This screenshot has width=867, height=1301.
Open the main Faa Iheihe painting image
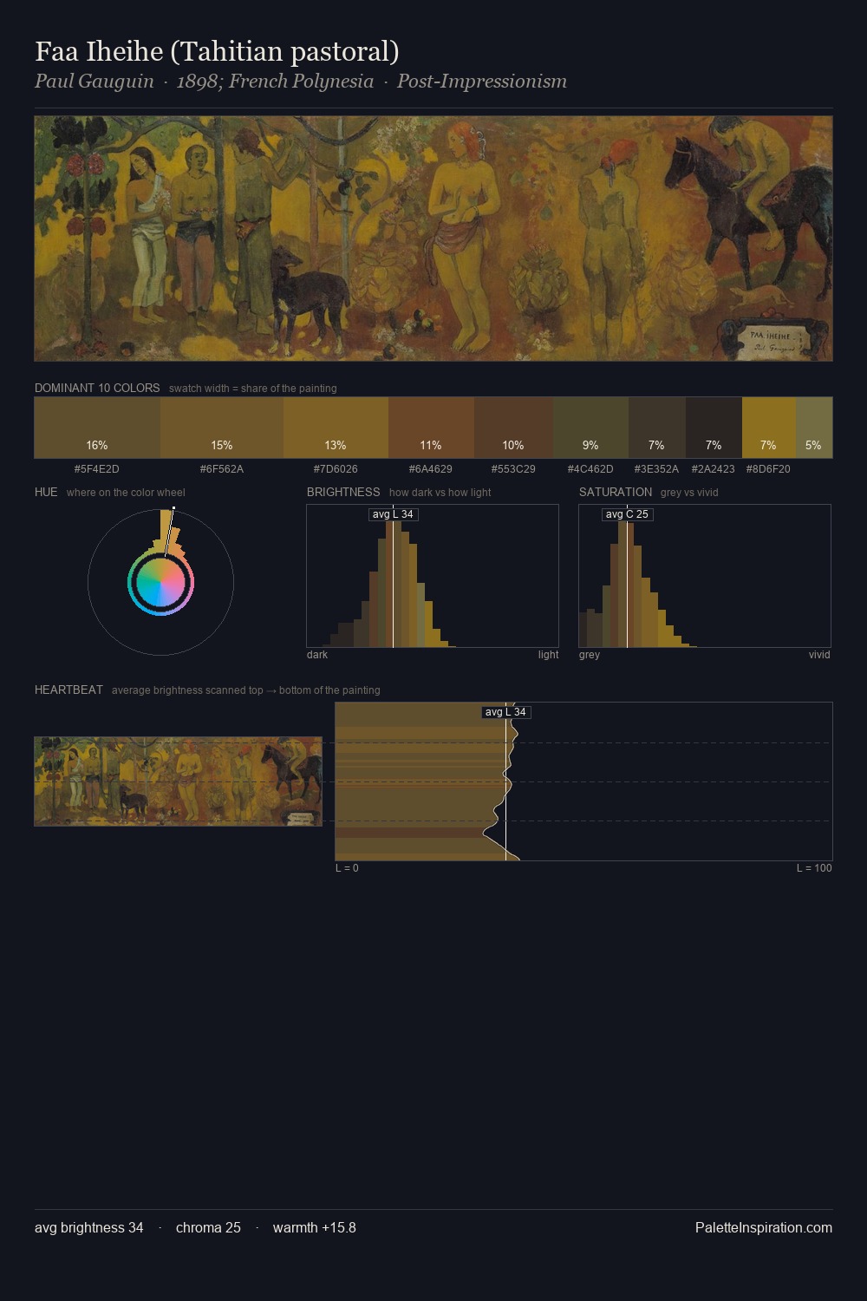[433, 239]
